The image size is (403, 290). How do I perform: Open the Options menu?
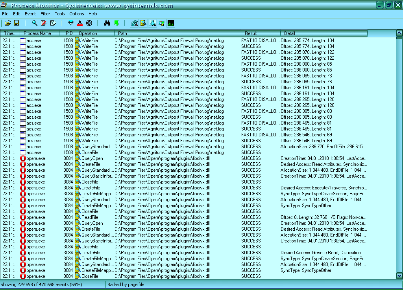point(76,14)
